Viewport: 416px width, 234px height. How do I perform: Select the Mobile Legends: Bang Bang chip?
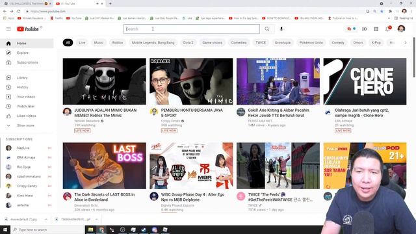[153, 42]
